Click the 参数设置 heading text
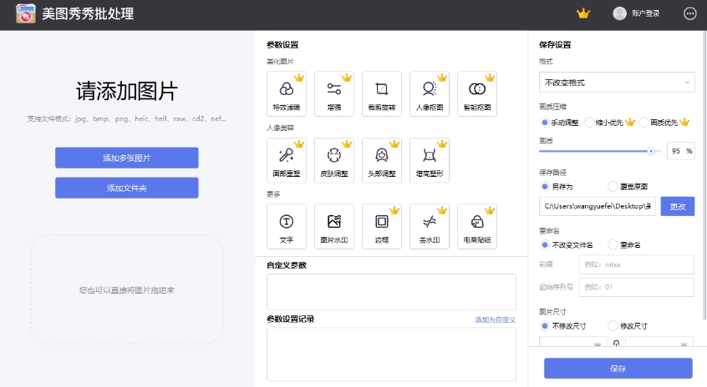The image size is (707, 387). tap(282, 44)
